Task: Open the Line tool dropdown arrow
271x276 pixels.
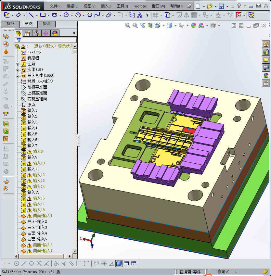Action: click(x=37, y=16)
